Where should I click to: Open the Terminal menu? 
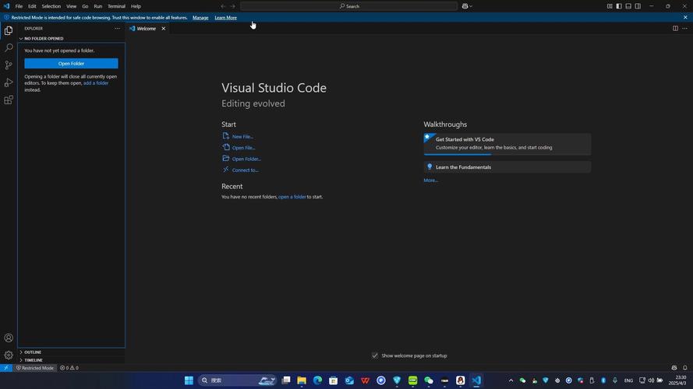point(117,6)
